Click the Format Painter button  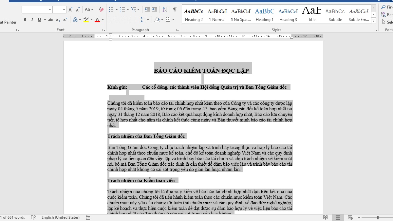click(8, 22)
